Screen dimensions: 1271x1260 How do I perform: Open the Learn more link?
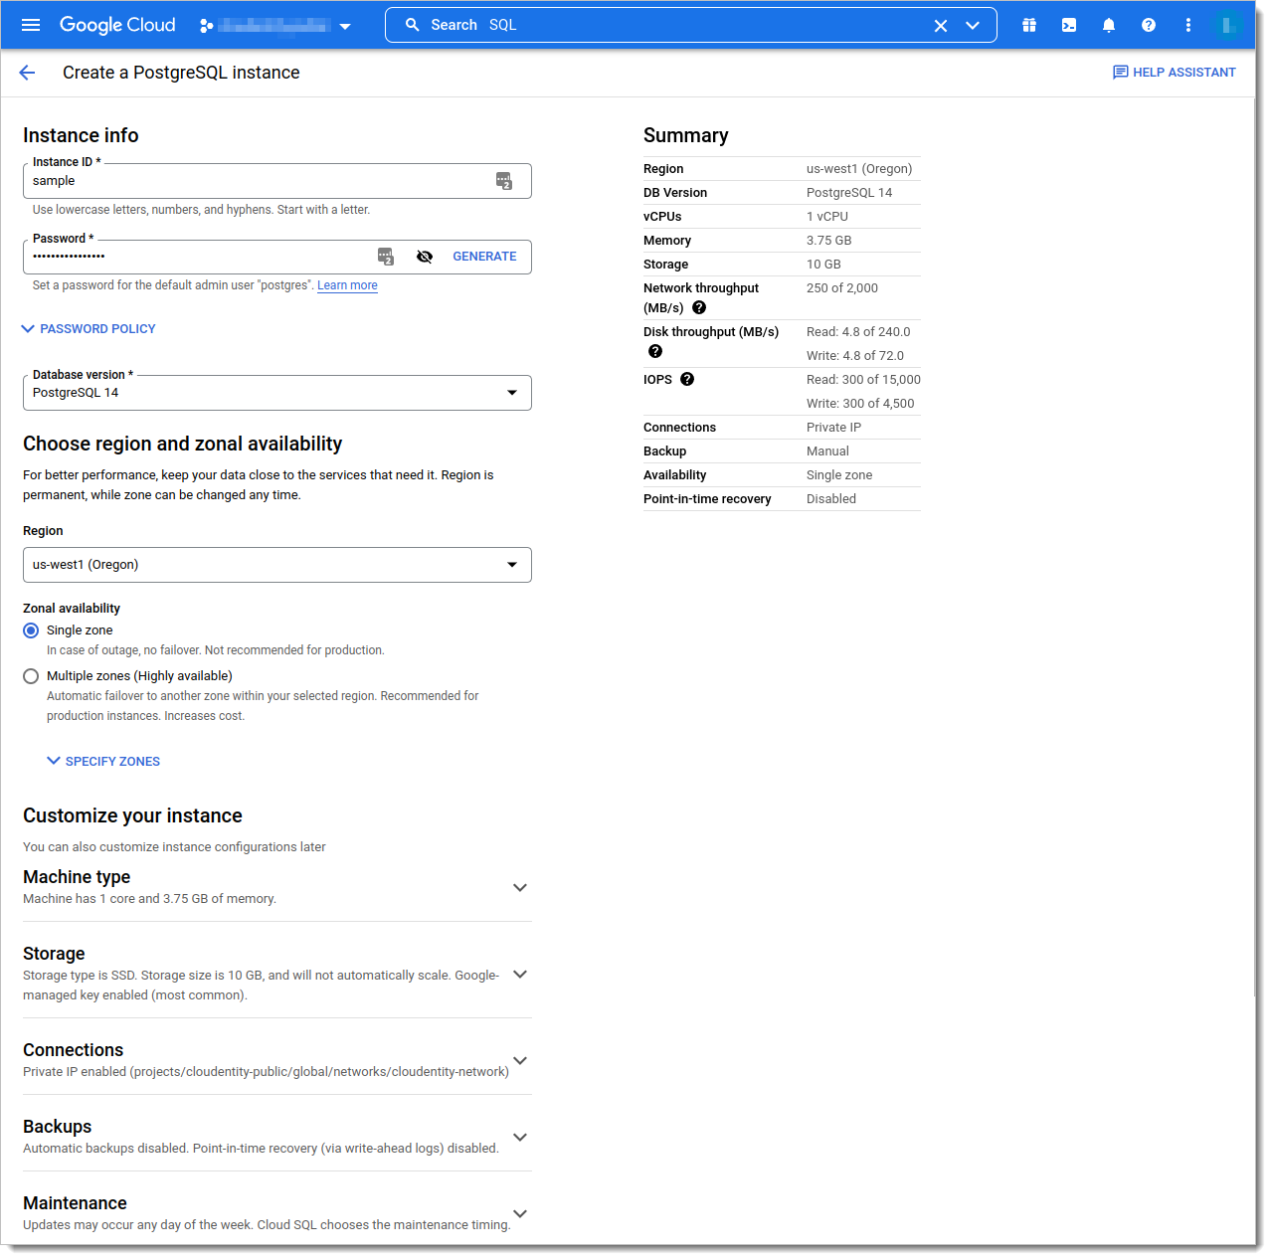[x=347, y=285]
